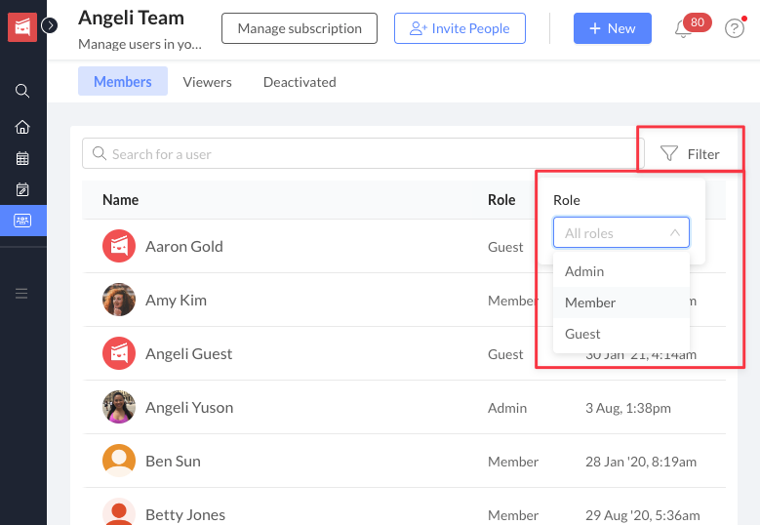Viewport: 760px width, 525px height.
Task: Open the calendar edit icon in sidebar
Action: point(22,189)
